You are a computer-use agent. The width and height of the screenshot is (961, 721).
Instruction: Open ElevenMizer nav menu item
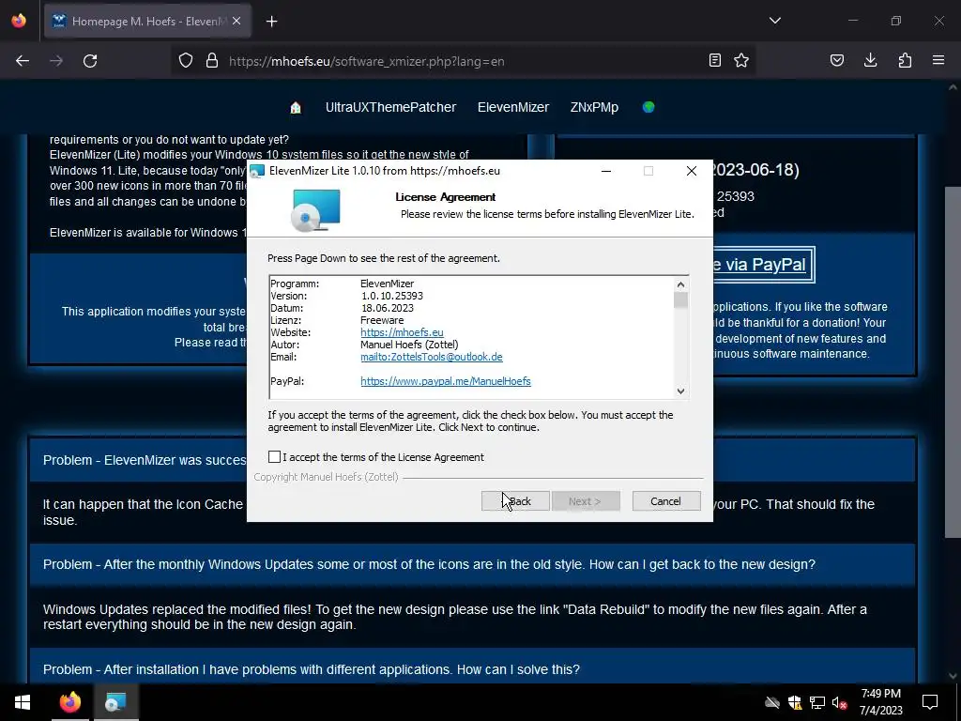513,107
